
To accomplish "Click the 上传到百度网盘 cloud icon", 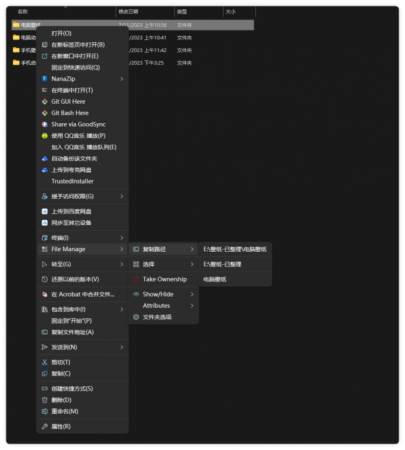I will click(x=45, y=211).
